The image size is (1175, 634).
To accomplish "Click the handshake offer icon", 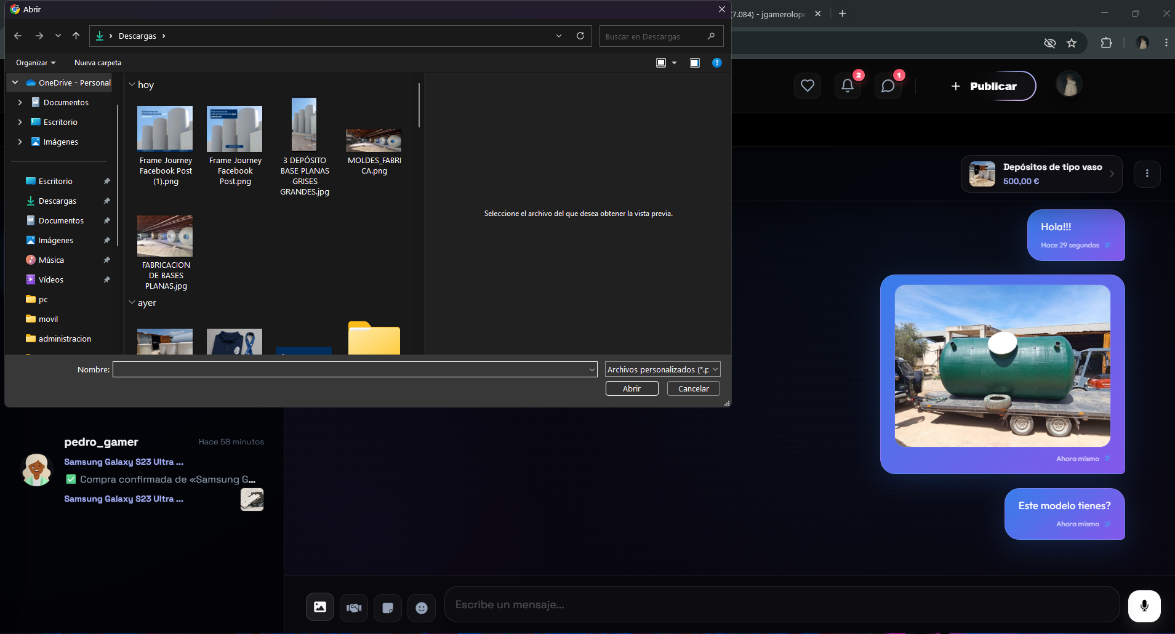I will coord(354,608).
